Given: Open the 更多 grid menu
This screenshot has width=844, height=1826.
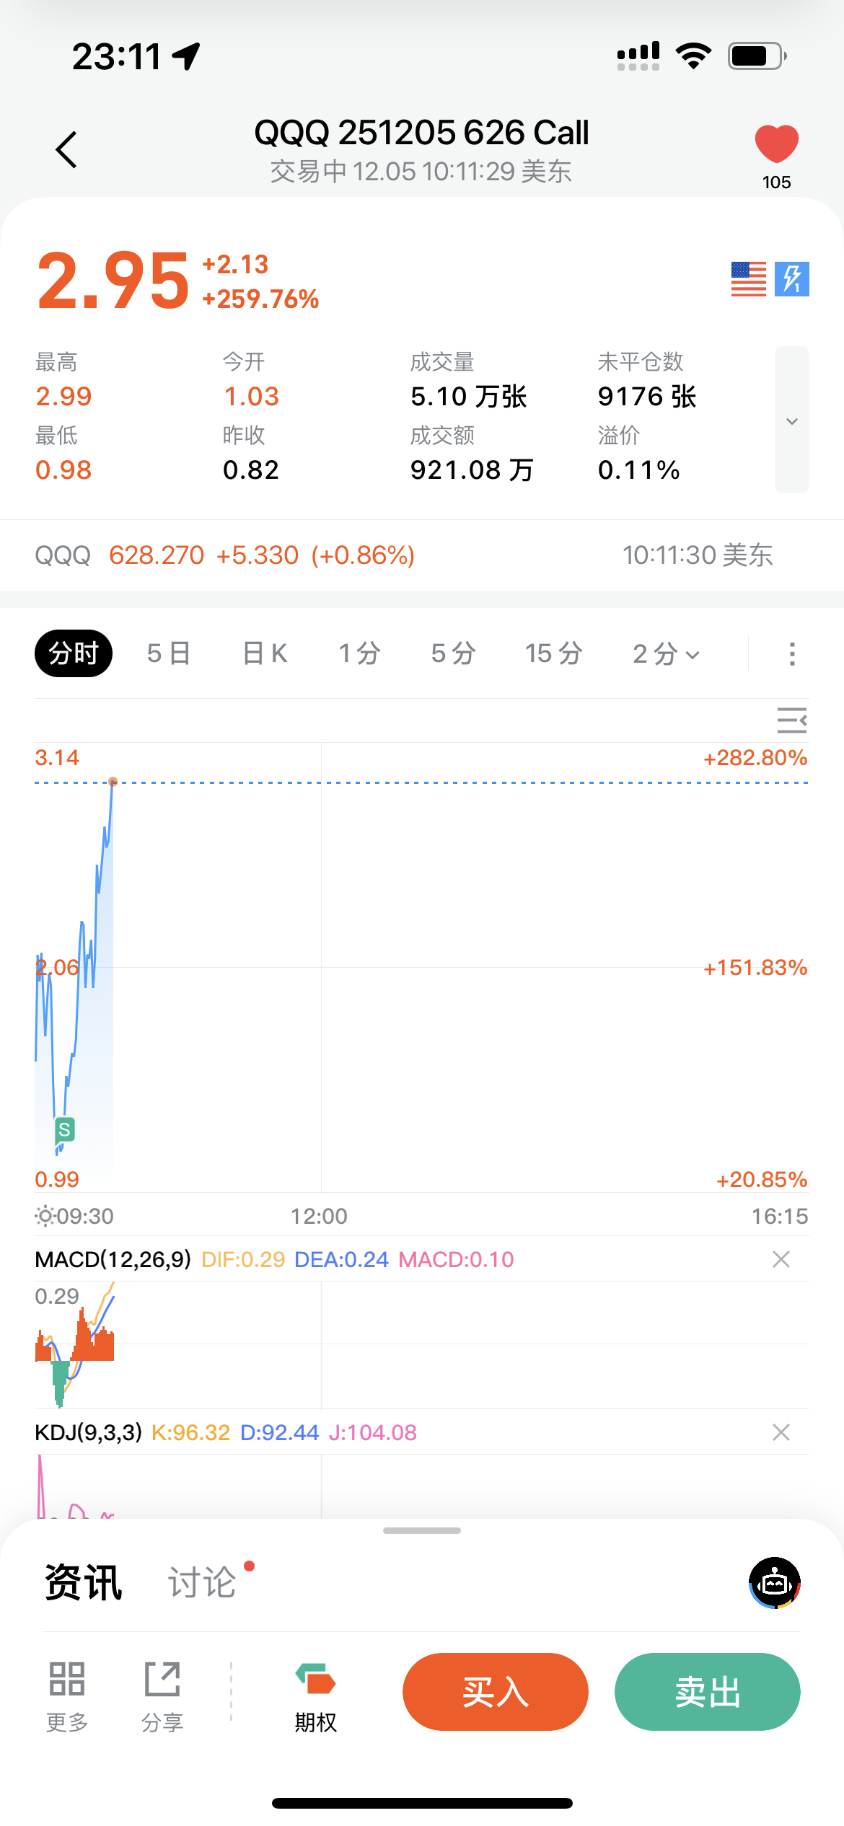Looking at the screenshot, I should [x=67, y=1693].
